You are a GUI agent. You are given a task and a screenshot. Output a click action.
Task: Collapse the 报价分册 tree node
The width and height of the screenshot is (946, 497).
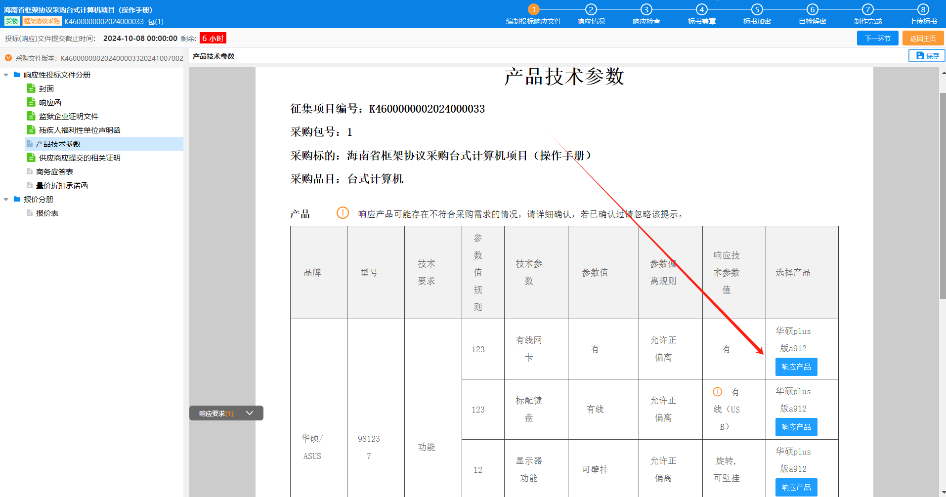(x=6, y=200)
